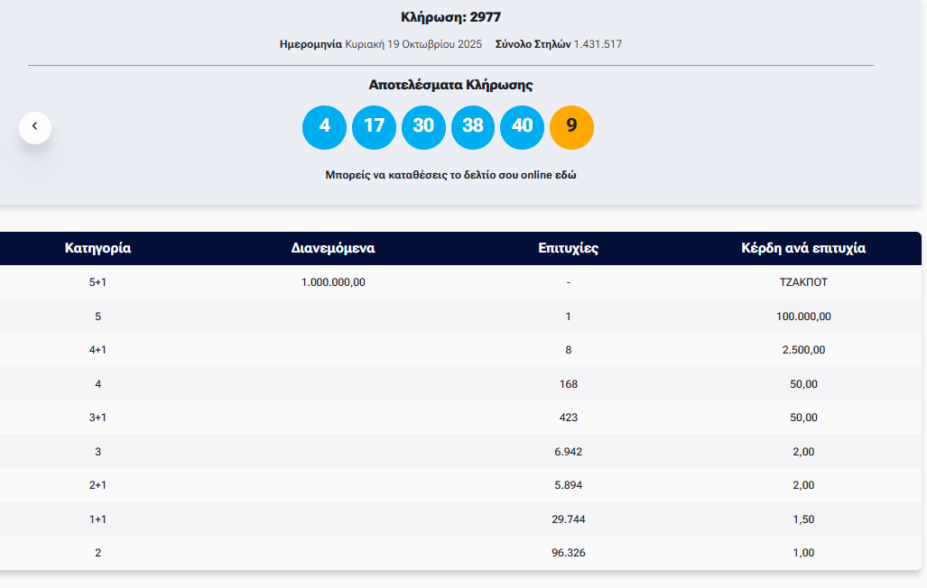Image resolution: width=927 pixels, height=588 pixels.
Task: Go to the previous draw using the left arrow
Action: point(35,127)
